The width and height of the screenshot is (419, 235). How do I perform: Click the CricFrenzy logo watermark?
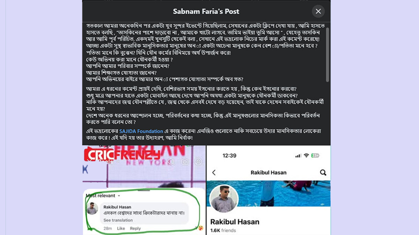[x=122, y=154]
